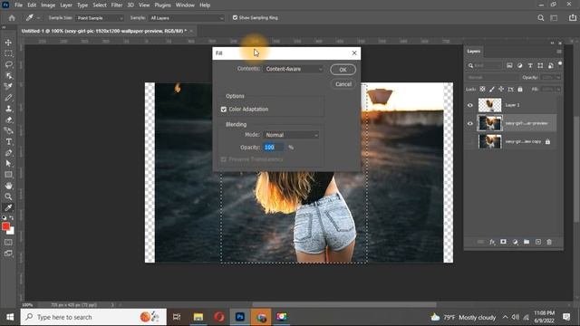The width and height of the screenshot is (580, 326).
Task: Go to Home screen icon
Action: [12, 18]
